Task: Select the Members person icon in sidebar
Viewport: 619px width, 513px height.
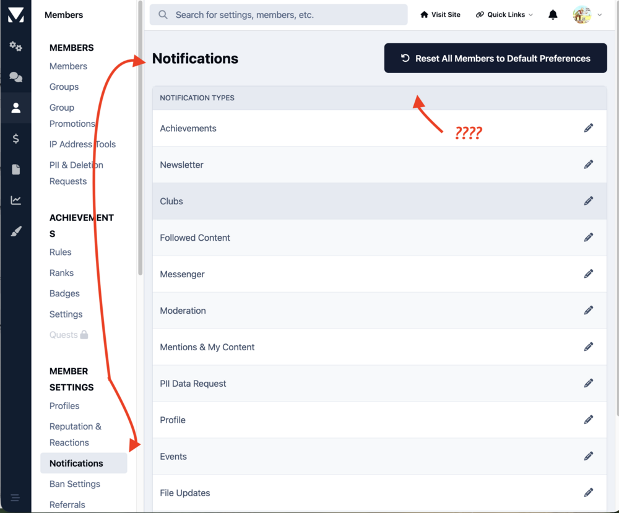Action: tap(16, 108)
